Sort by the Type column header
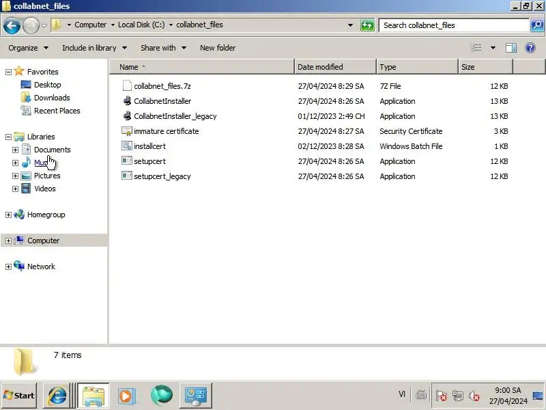 [417, 67]
